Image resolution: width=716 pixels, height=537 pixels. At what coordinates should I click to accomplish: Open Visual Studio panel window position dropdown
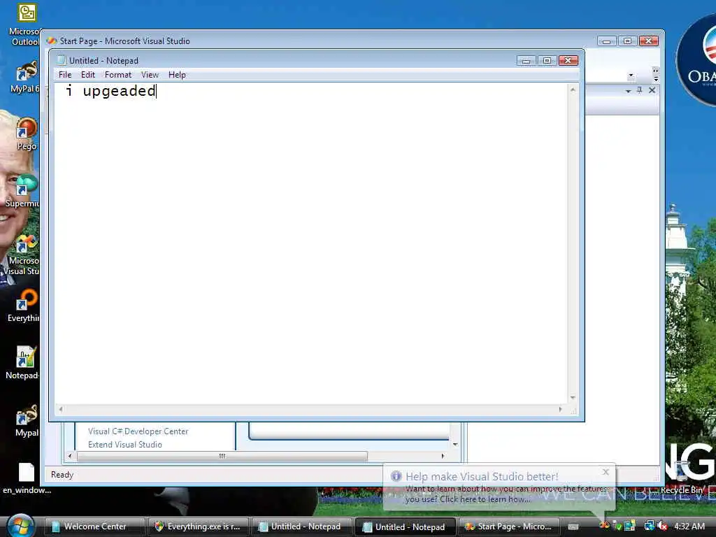629,91
